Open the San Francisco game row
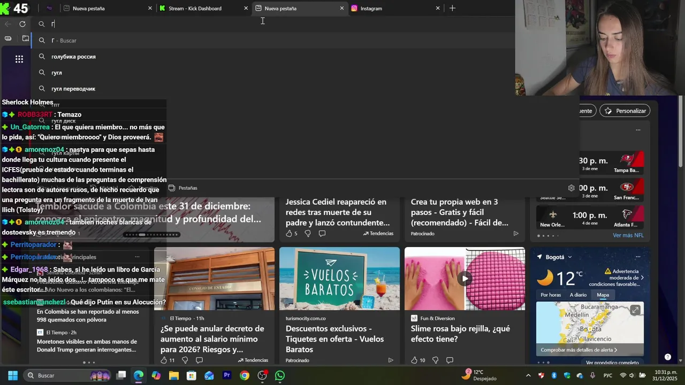 coord(590,190)
